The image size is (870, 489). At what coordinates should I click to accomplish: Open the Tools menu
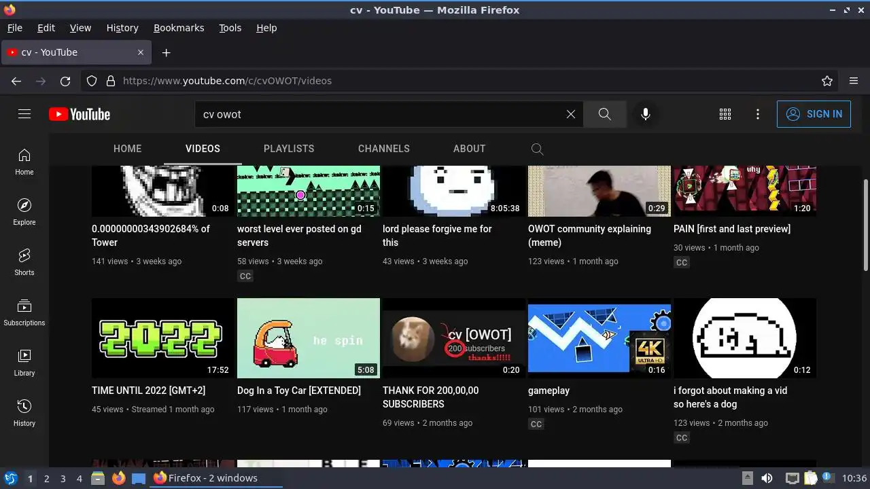(230, 28)
